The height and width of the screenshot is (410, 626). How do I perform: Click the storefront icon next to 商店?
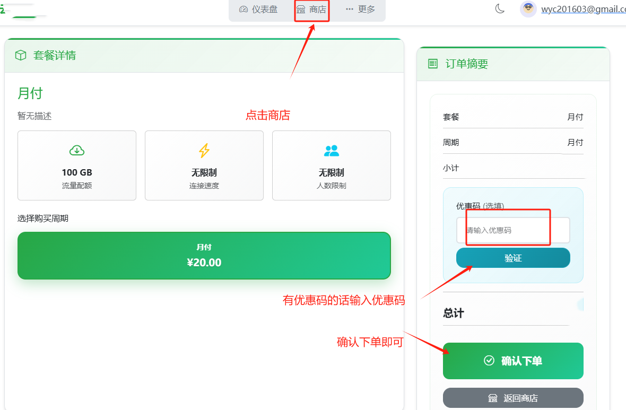(300, 9)
